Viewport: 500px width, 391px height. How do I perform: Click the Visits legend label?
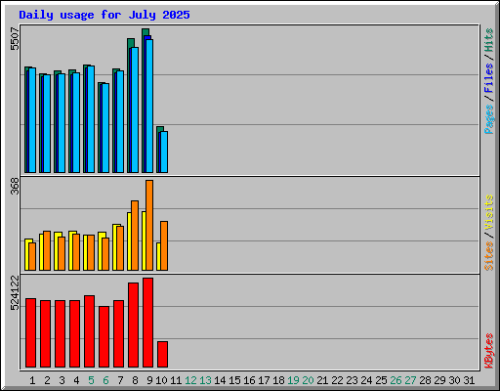coord(489,212)
